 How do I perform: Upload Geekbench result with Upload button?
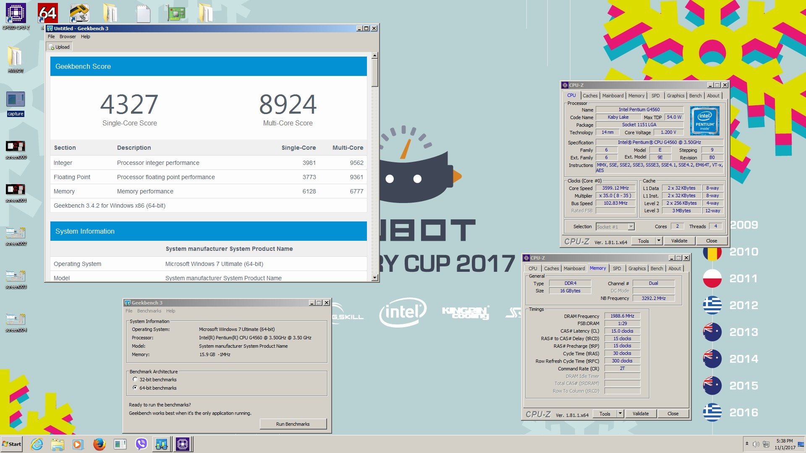pos(59,47)
